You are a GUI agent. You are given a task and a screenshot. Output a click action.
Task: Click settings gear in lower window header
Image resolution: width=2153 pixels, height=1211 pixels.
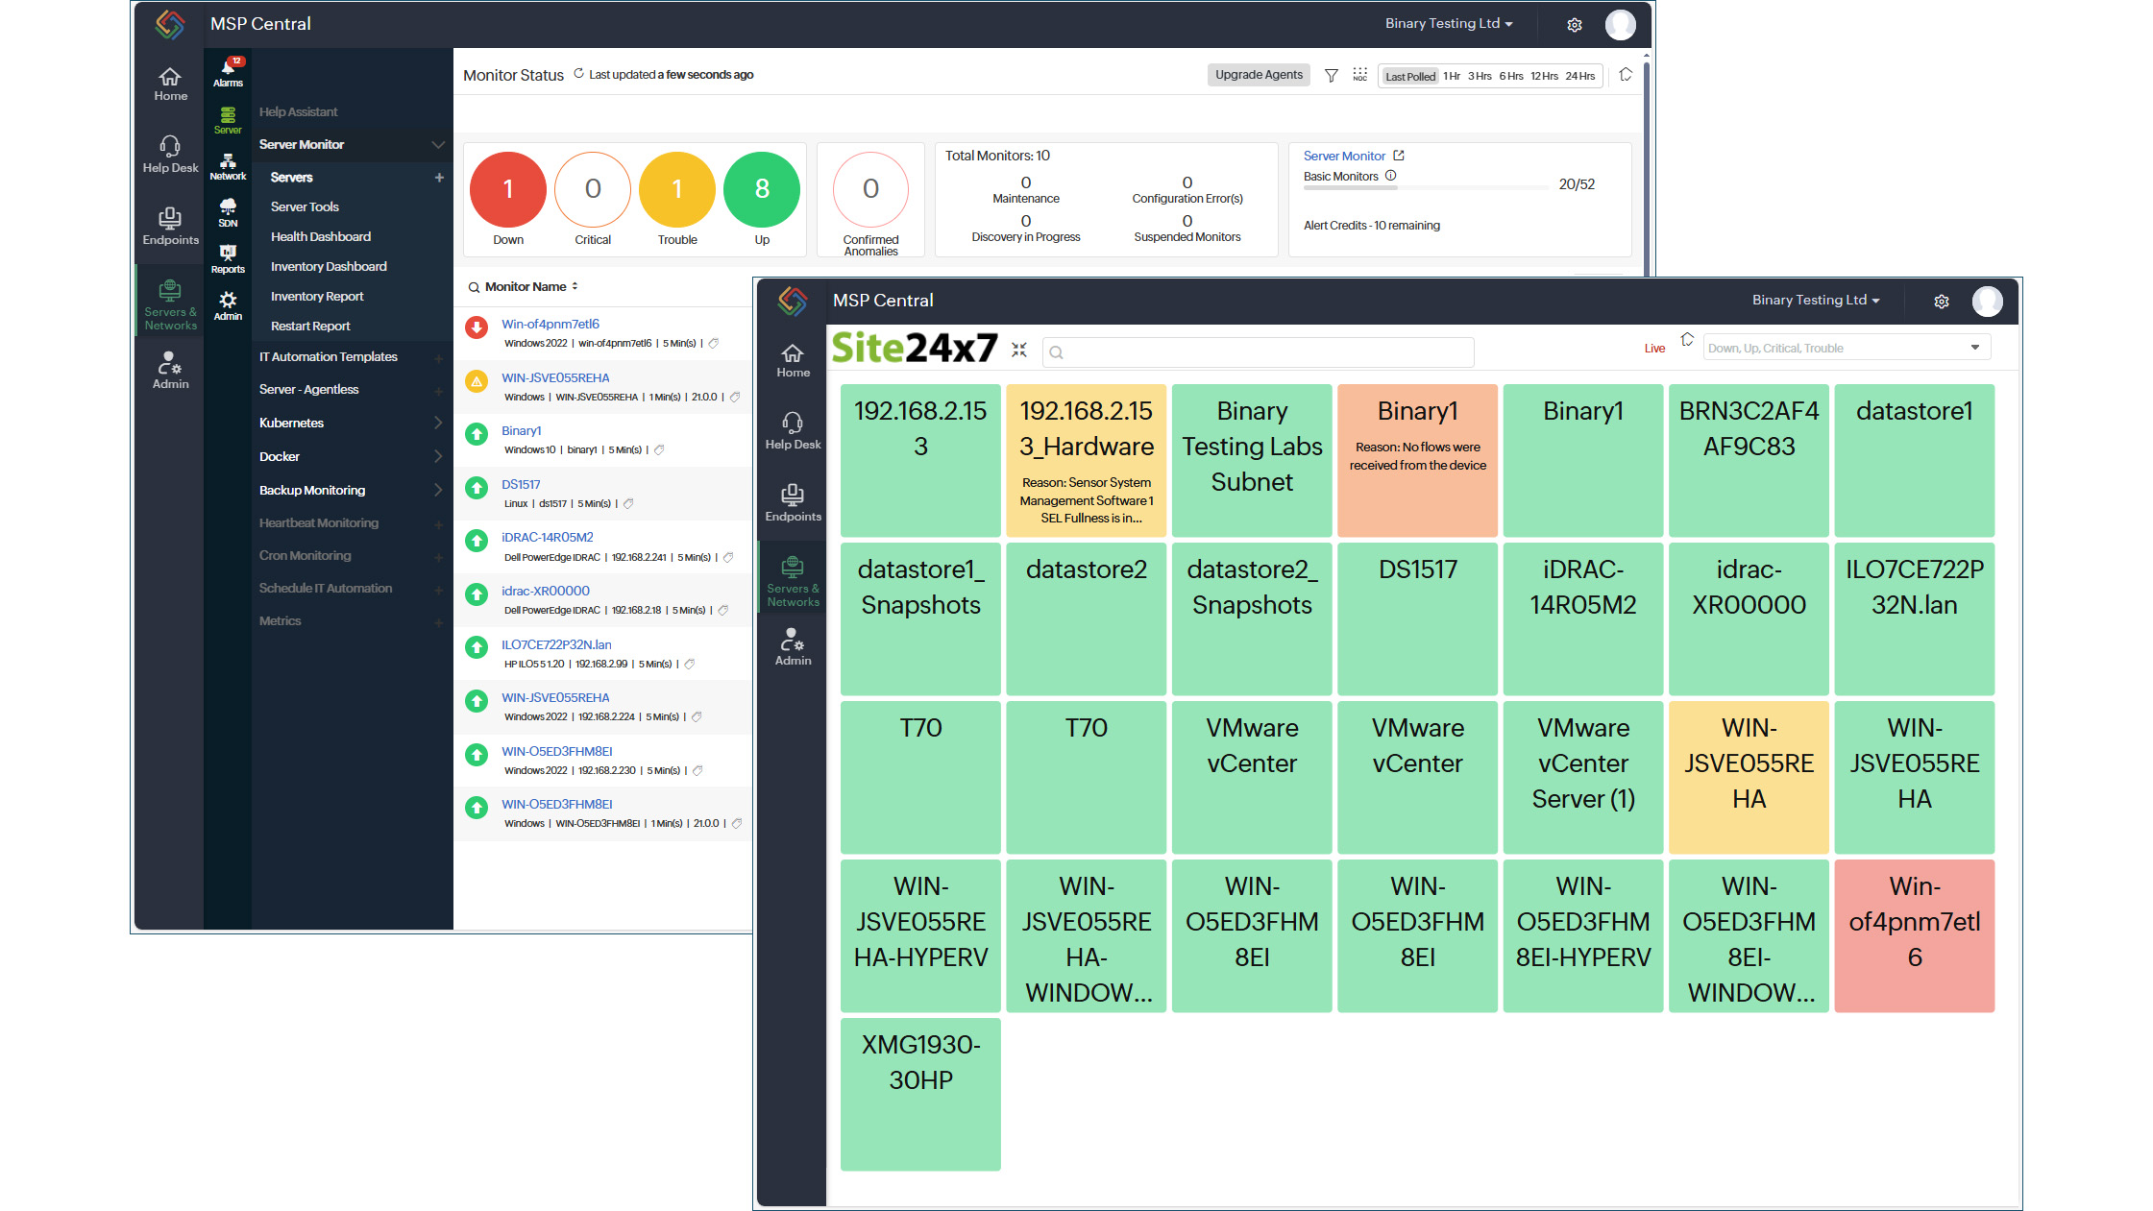[1941, 302]
